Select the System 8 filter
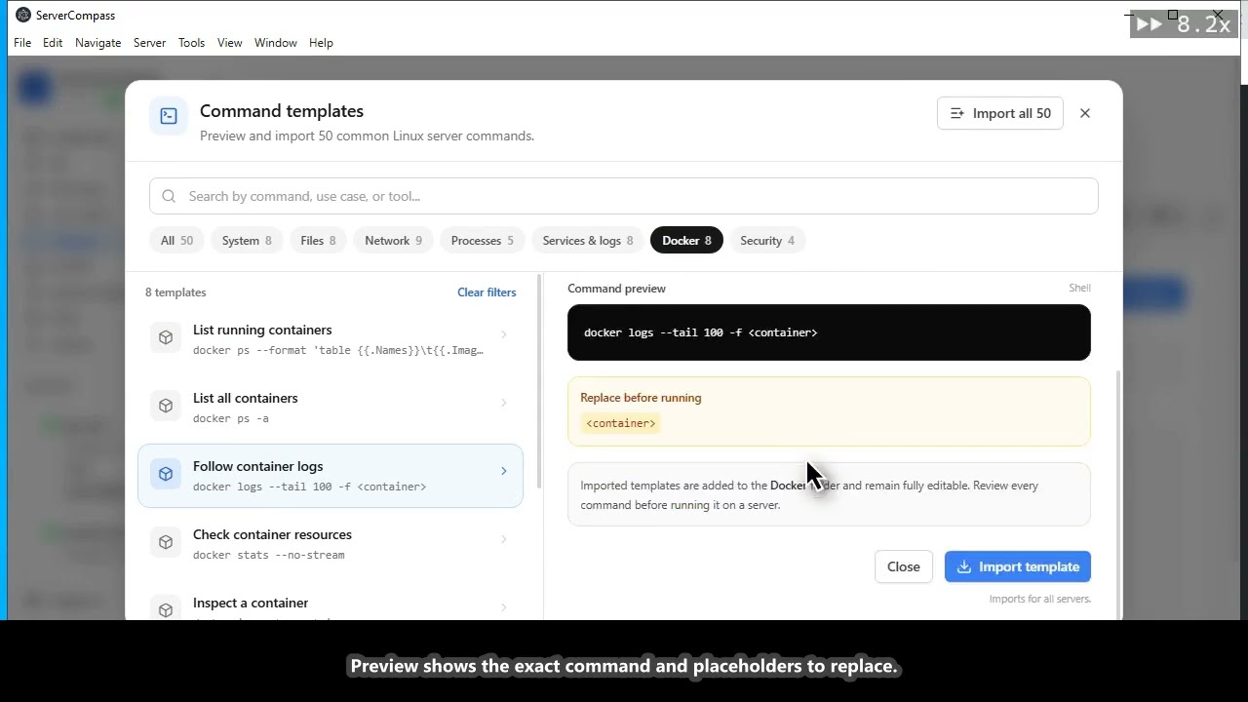 [x=247, y=241]
